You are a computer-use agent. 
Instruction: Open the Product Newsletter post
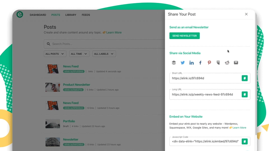[76, 85]
